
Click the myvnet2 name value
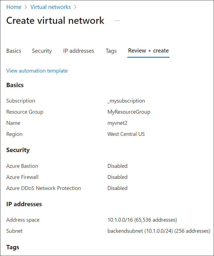pos(117,123)
